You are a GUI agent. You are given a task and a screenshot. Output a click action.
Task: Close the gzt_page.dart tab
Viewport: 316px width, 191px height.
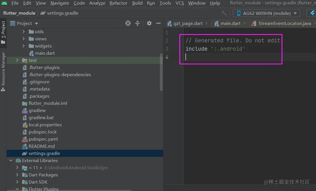(x=207, y=23)
